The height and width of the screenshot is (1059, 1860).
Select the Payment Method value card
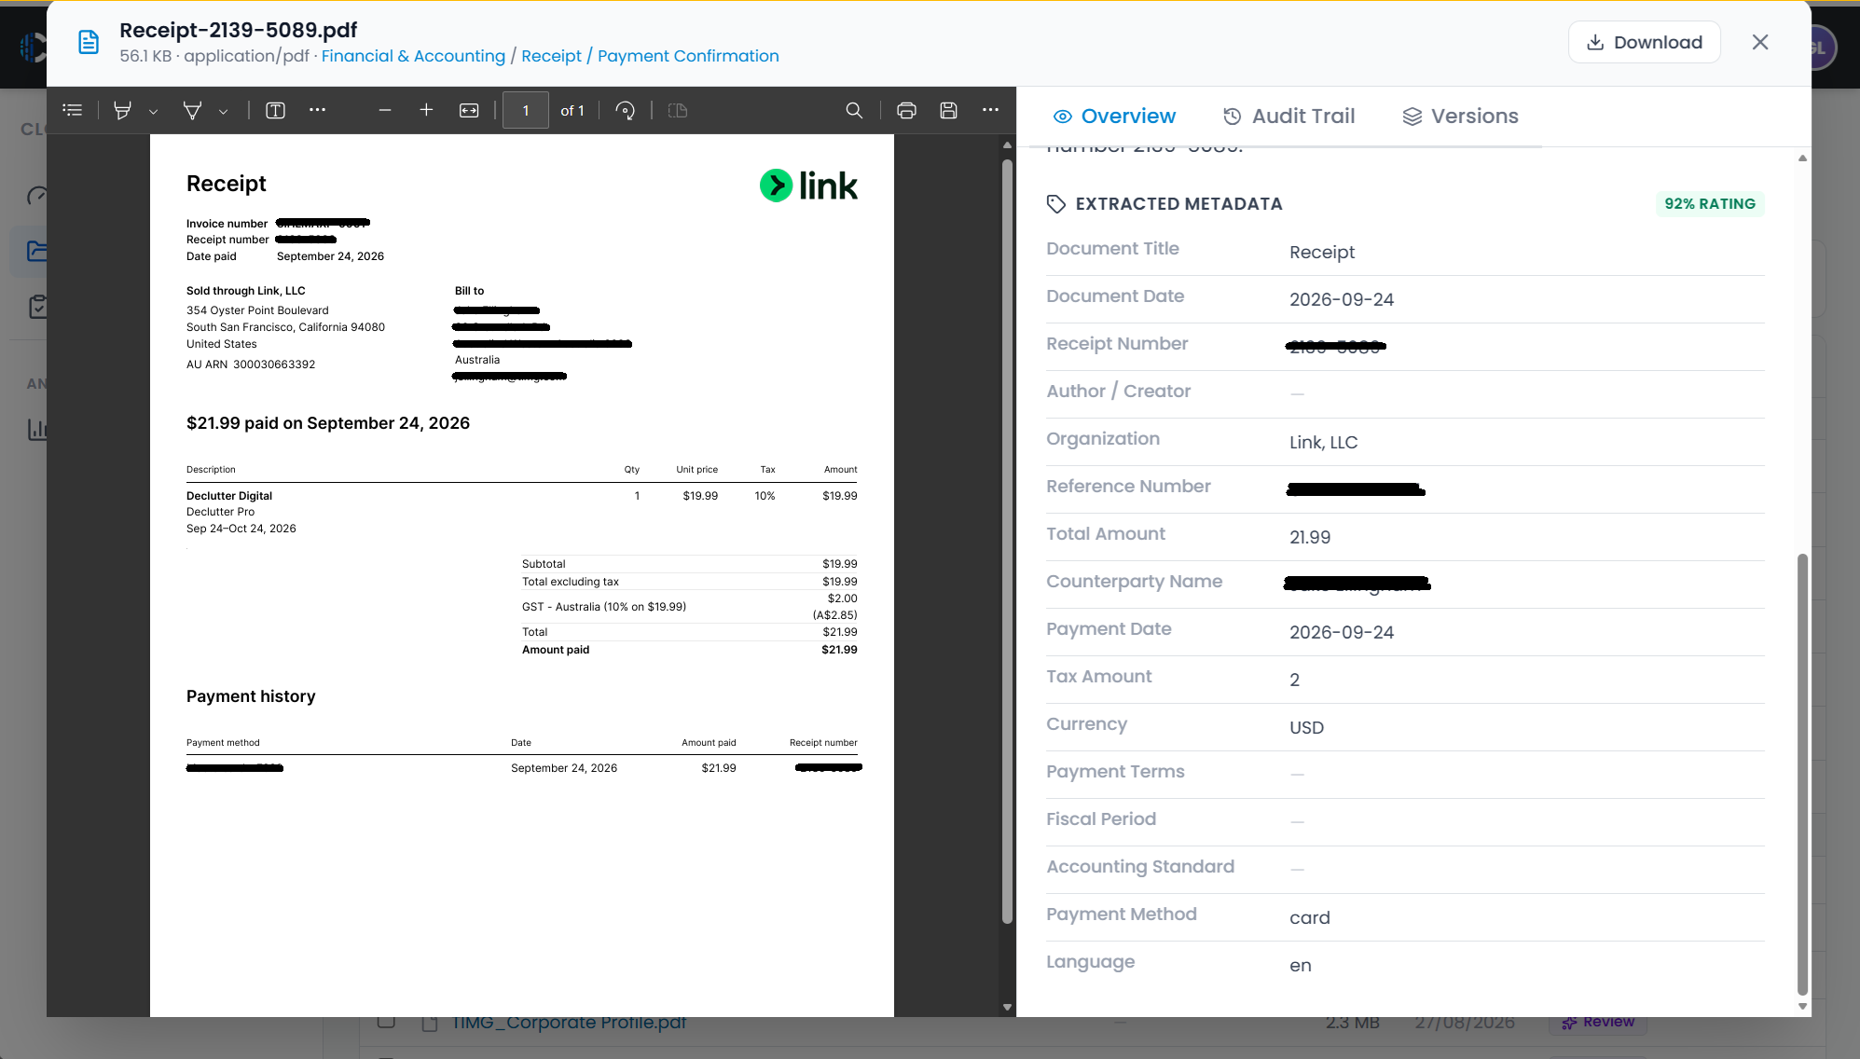pyautogui.click(x=1309, y=917)
